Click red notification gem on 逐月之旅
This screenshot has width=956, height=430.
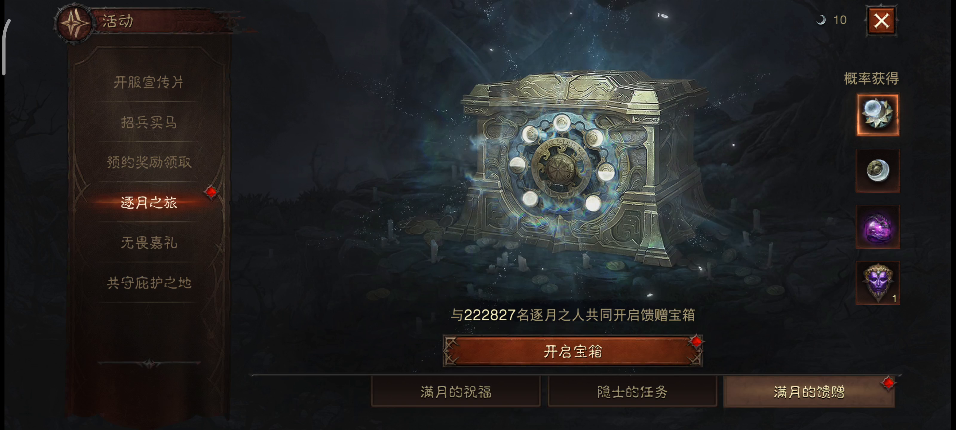coord(211,192)
